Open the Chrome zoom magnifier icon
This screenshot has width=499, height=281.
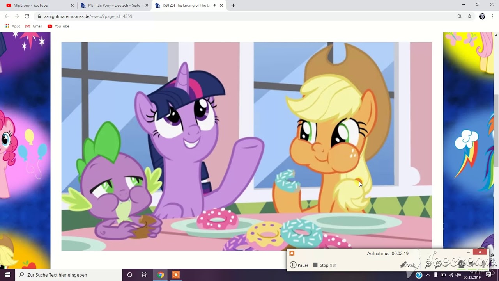pyautogui.click(x=460, y=16)
